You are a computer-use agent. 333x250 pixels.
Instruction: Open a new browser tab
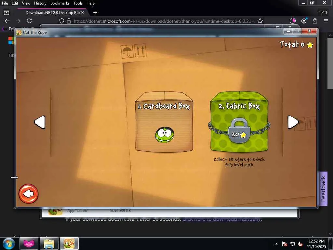point(95,13)
